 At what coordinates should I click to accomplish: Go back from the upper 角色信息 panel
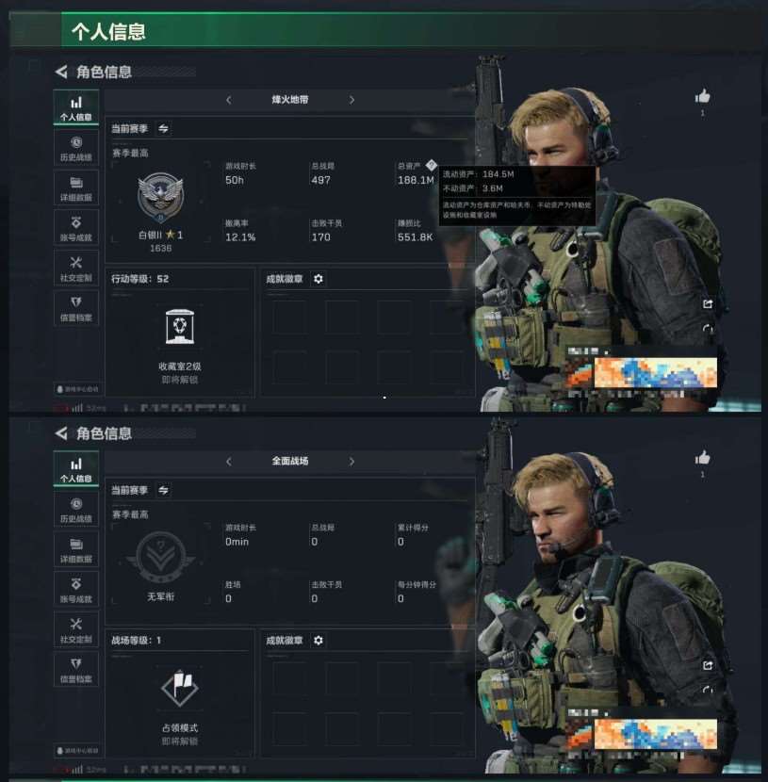[x=61, y=72]
